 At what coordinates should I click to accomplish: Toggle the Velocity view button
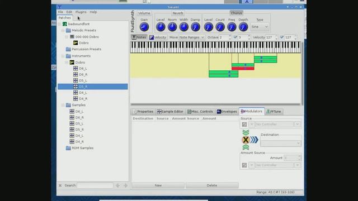(x=158, y=37)
